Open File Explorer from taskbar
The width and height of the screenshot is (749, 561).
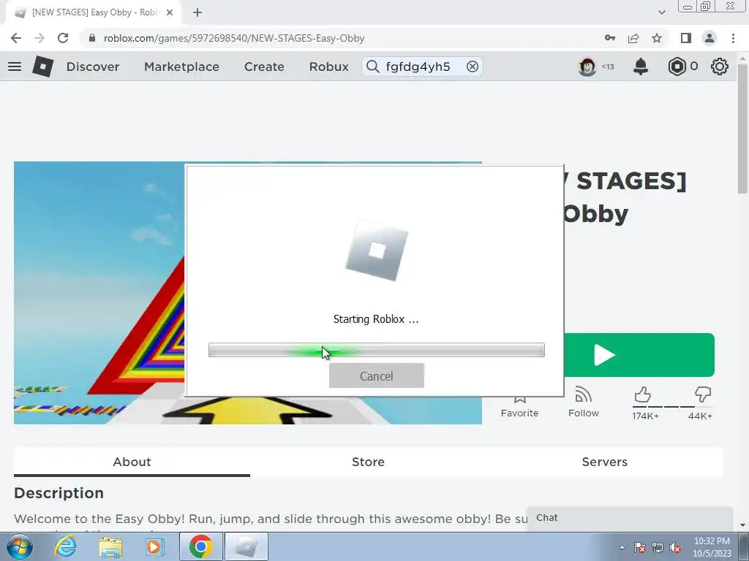coord(110,546)
